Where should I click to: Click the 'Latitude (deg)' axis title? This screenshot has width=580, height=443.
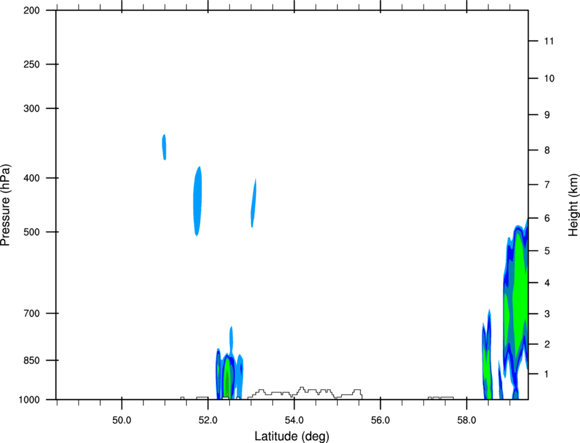(291, 436)
